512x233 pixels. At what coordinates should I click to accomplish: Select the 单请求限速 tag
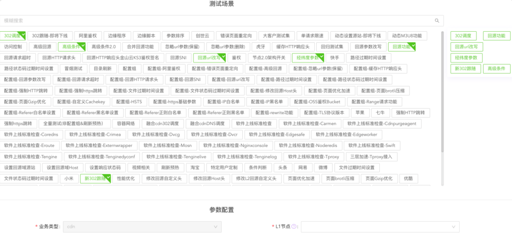point(312,36)
